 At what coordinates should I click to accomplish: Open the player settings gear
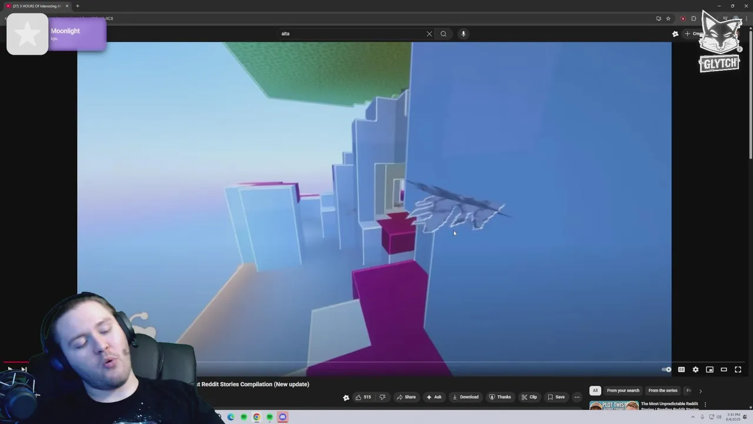point(695,369)
